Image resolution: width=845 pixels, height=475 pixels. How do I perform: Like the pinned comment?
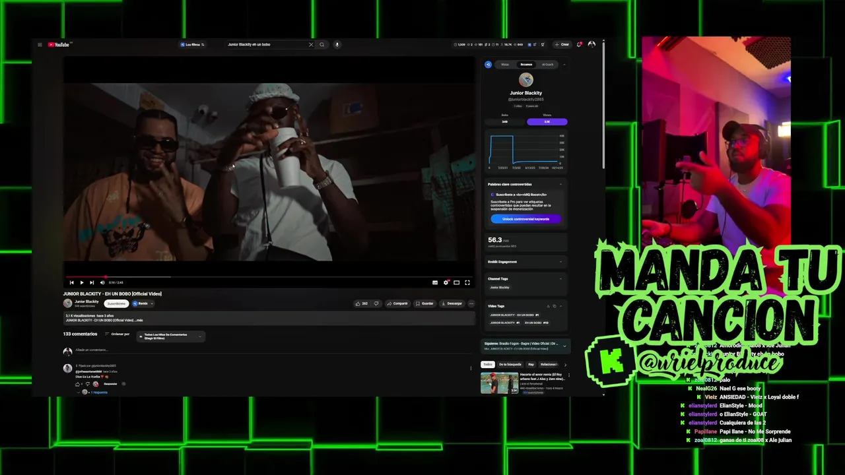tap(78, 384)
